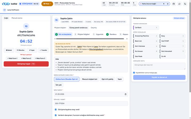Open the chat messages icon
191x119 pixels.
[179, 4]
